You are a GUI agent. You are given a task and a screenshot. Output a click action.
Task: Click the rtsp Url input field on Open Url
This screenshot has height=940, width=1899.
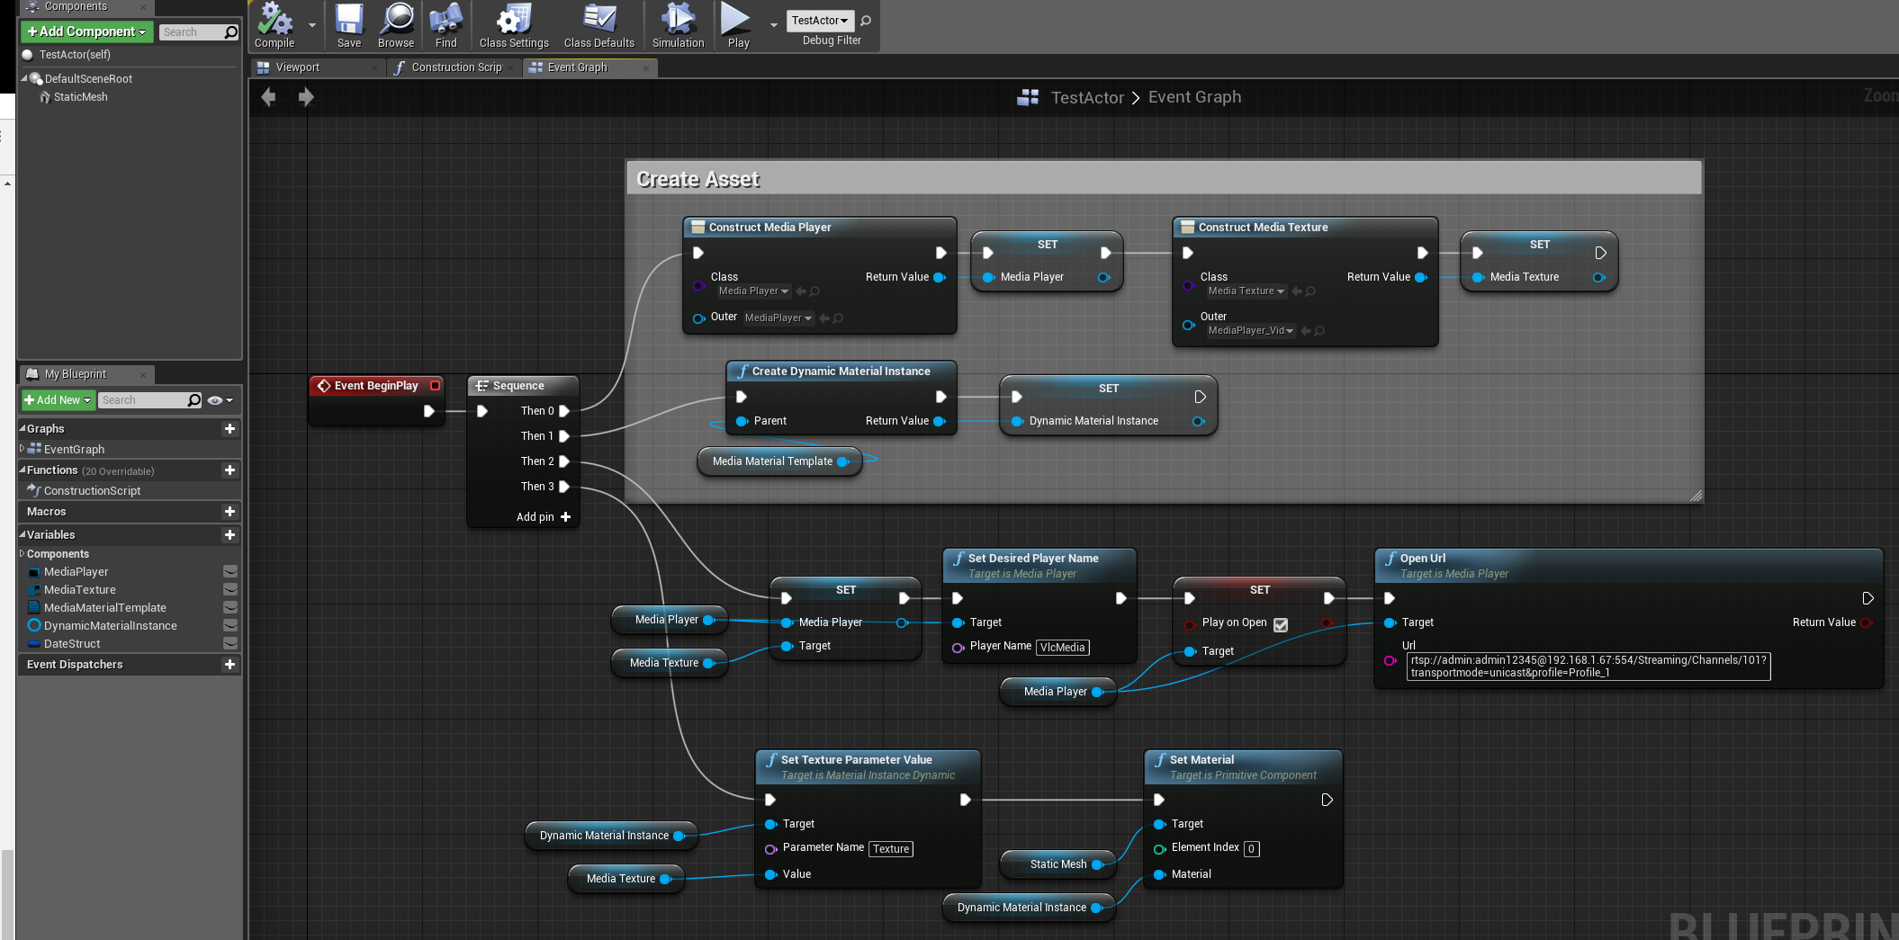coord(1588,666)
